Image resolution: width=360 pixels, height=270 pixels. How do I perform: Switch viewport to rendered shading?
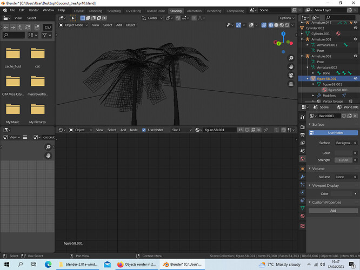click(287, 25)
